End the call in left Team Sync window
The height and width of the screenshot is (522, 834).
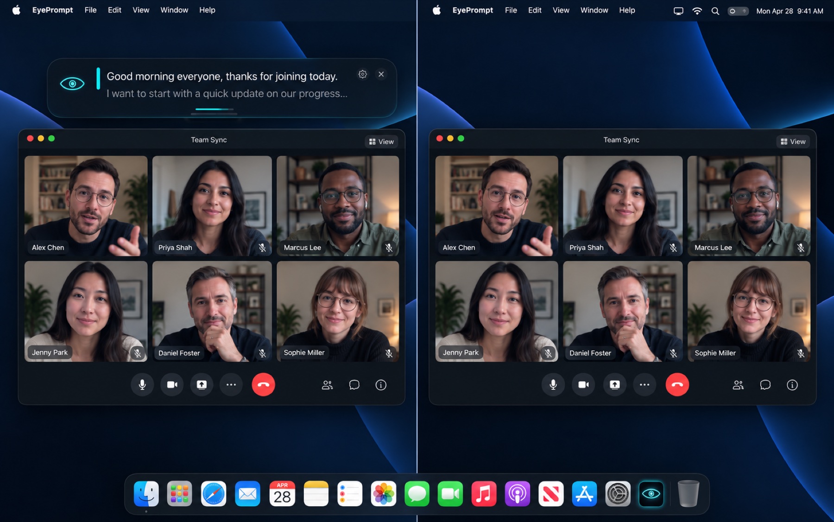263,385
